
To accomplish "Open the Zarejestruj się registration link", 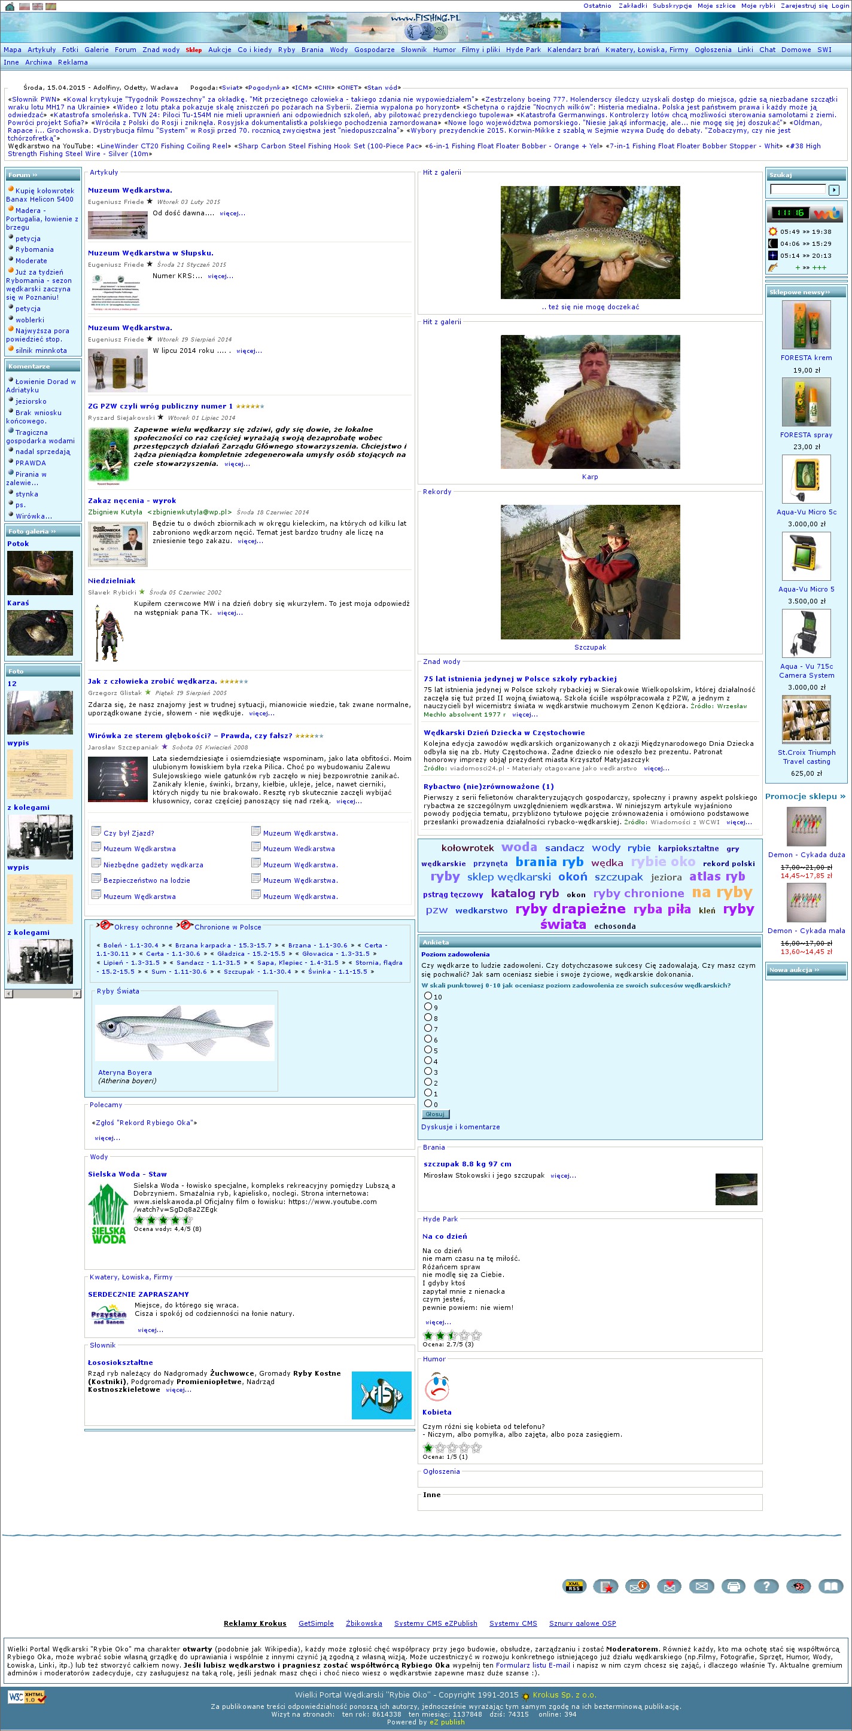I will pos(804,5).
